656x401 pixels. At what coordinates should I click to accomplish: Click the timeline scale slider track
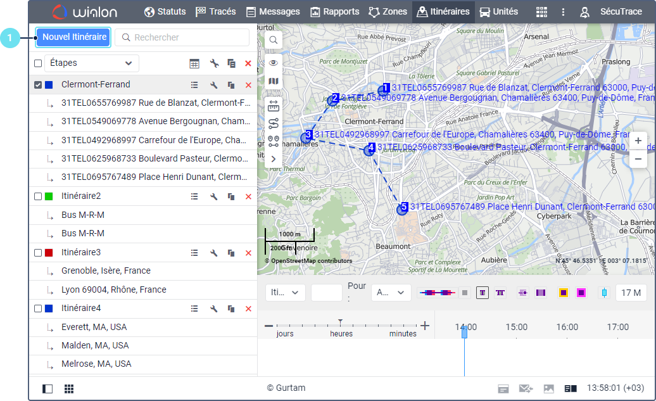coord(346,325)
